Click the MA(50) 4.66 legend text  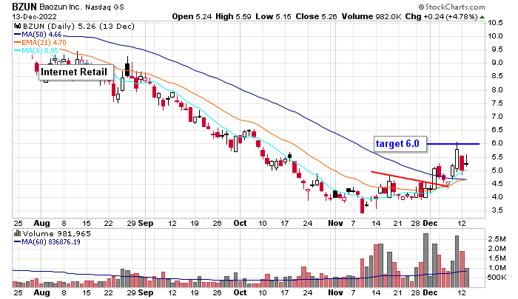tap(41, 35)
